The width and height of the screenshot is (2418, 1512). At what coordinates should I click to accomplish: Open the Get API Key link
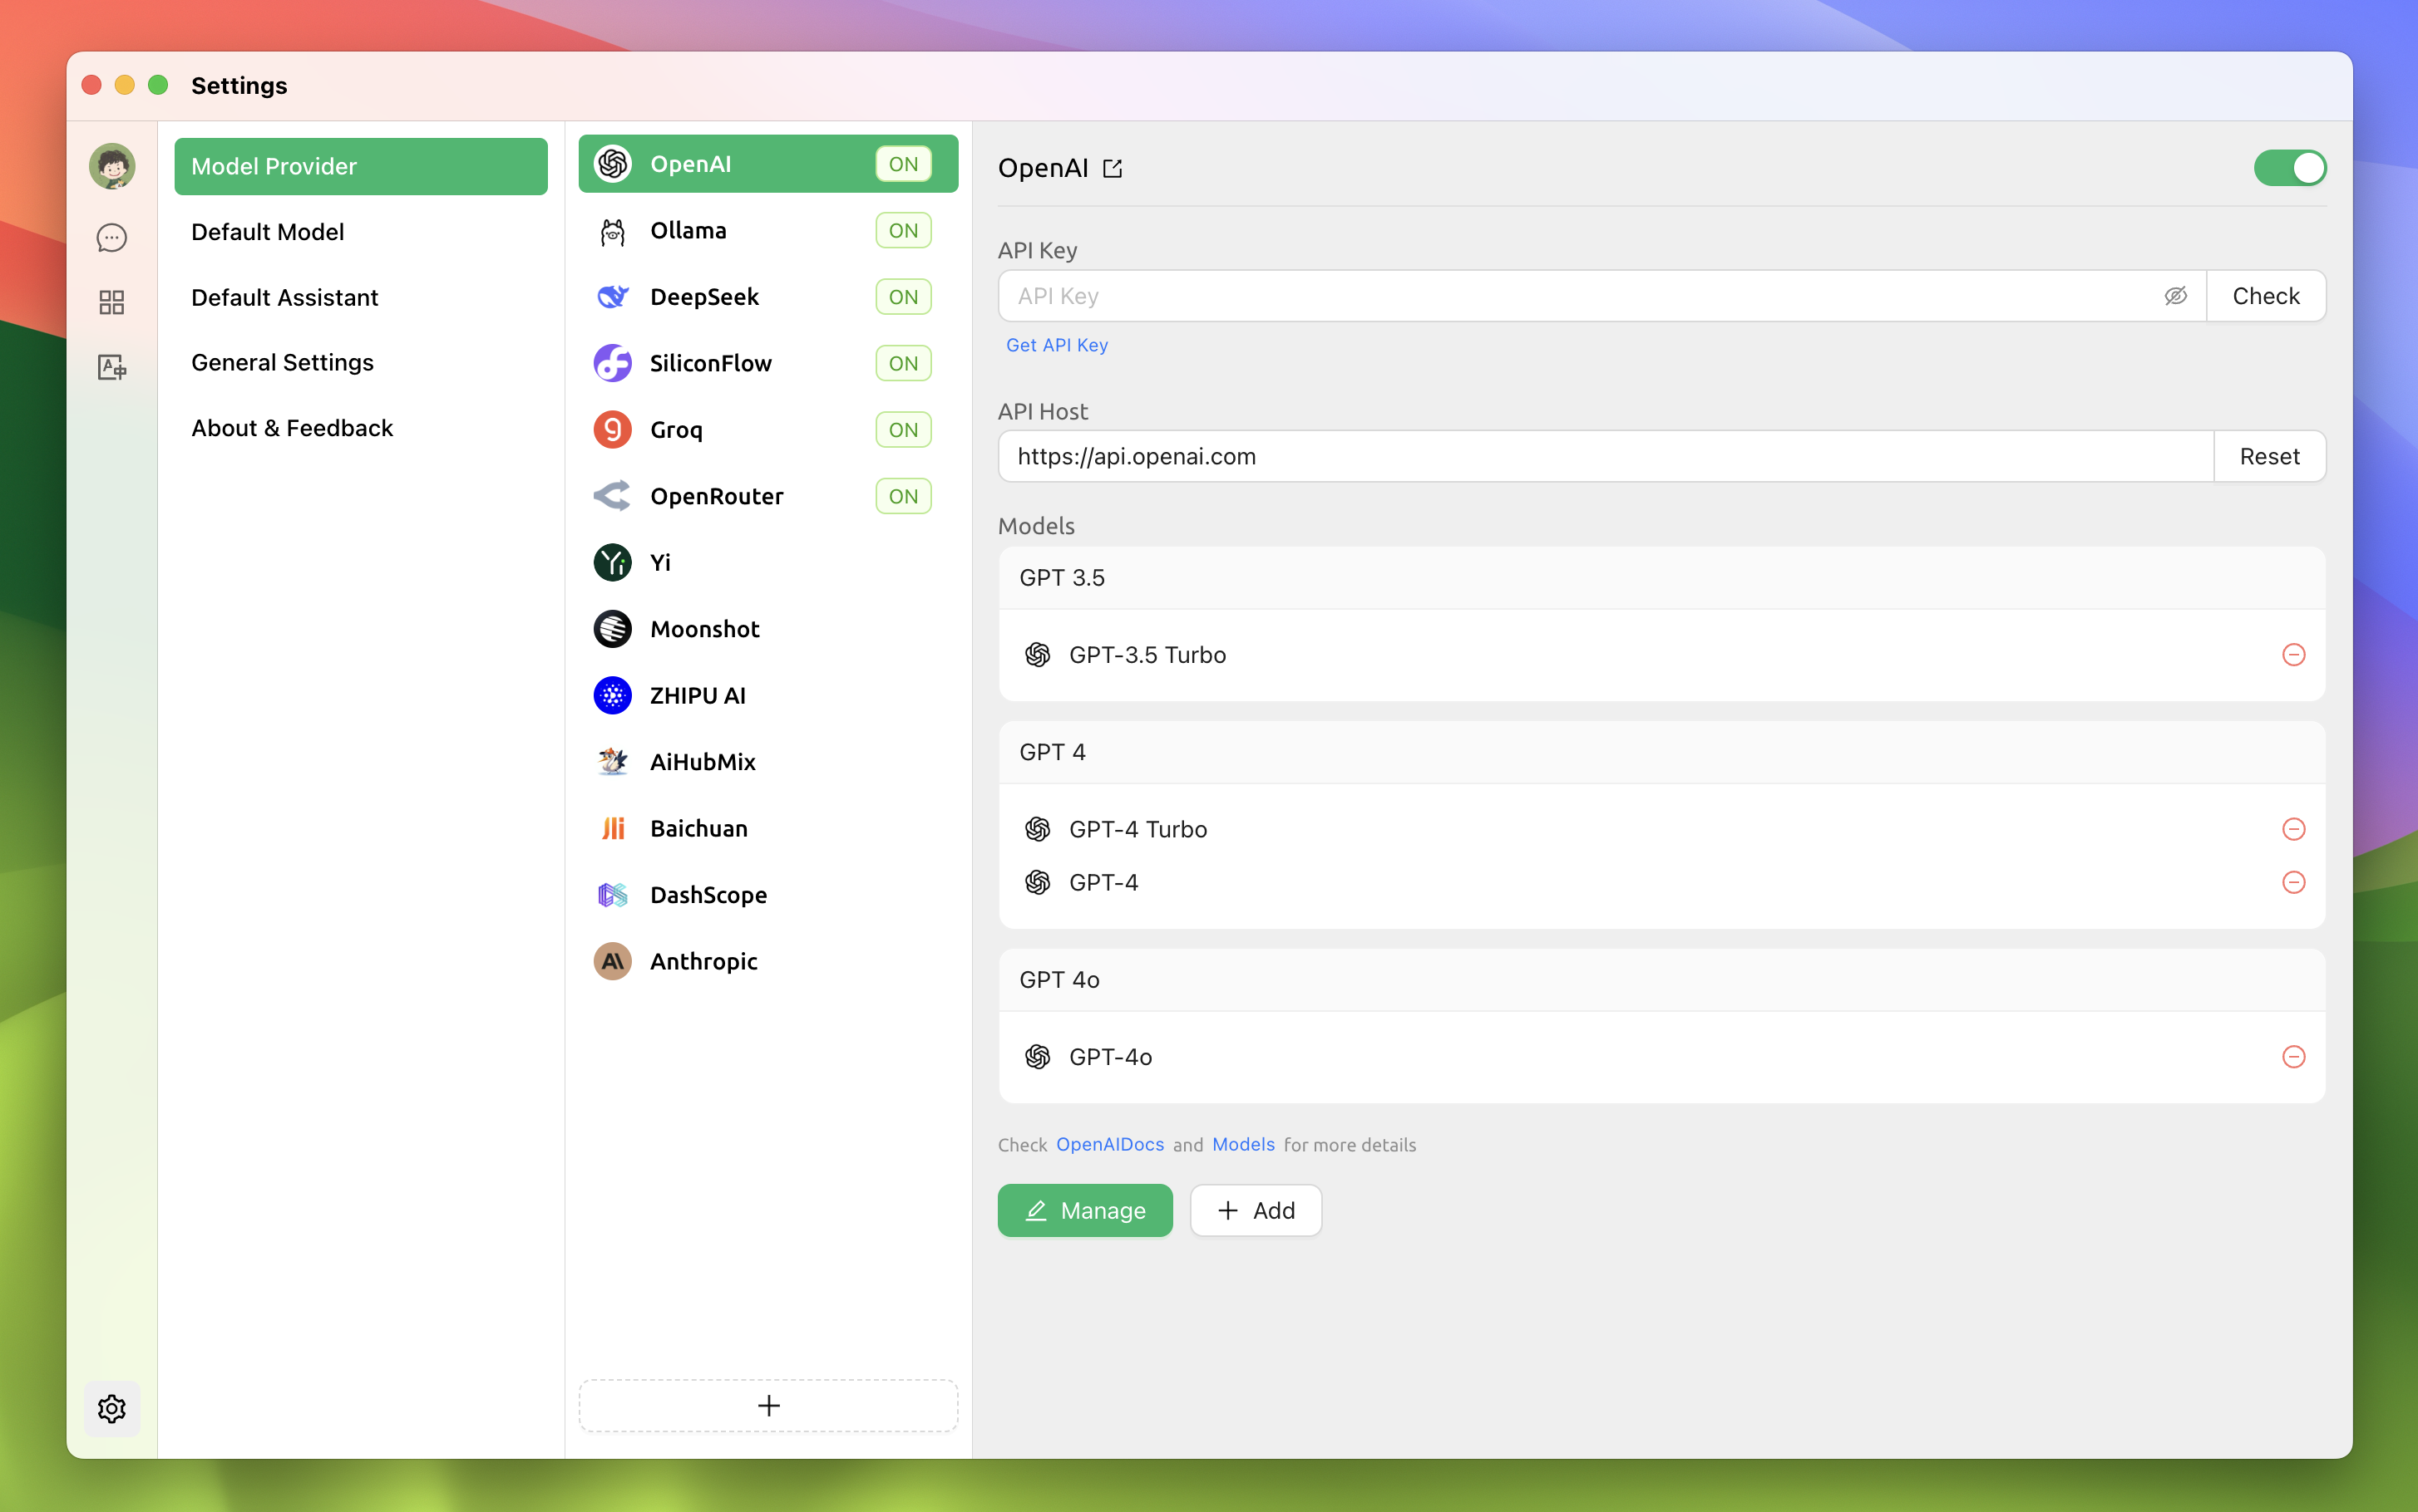click(x=1057, y=345)
